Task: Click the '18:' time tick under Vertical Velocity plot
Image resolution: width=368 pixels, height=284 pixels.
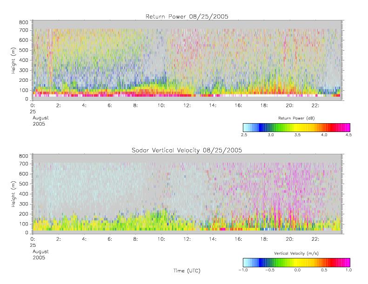Action: pos(264,239)
